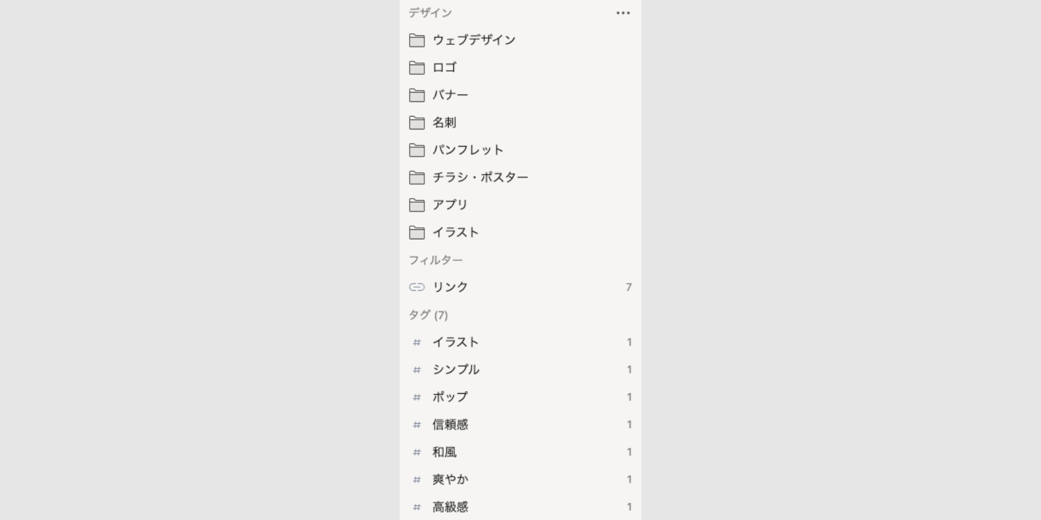Image resolution: width=1041 pixels, height=520 pixels.
Task: Pick the 和風 tag
Action: (x=520, y=452)
